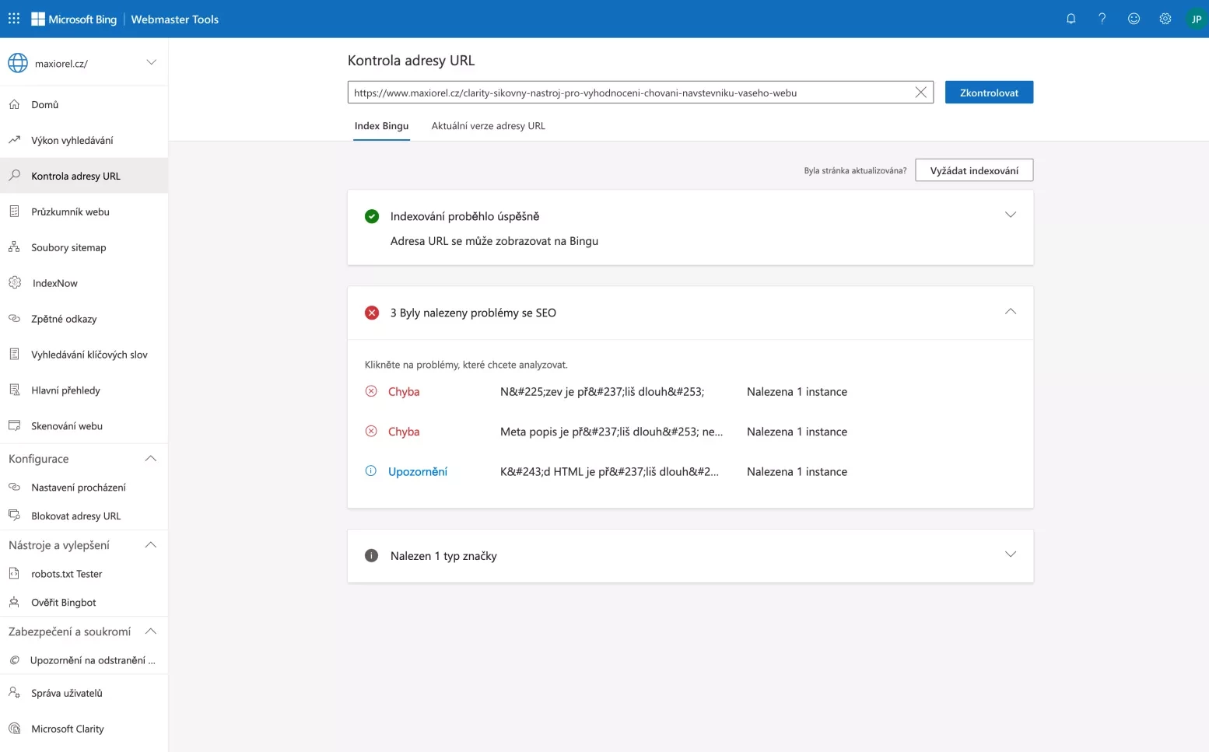The height and width of the screenshot is (752, 1209).
Task: Click the Nalezen 1 typ značky info icon
Action: click(x=372, y=555)
